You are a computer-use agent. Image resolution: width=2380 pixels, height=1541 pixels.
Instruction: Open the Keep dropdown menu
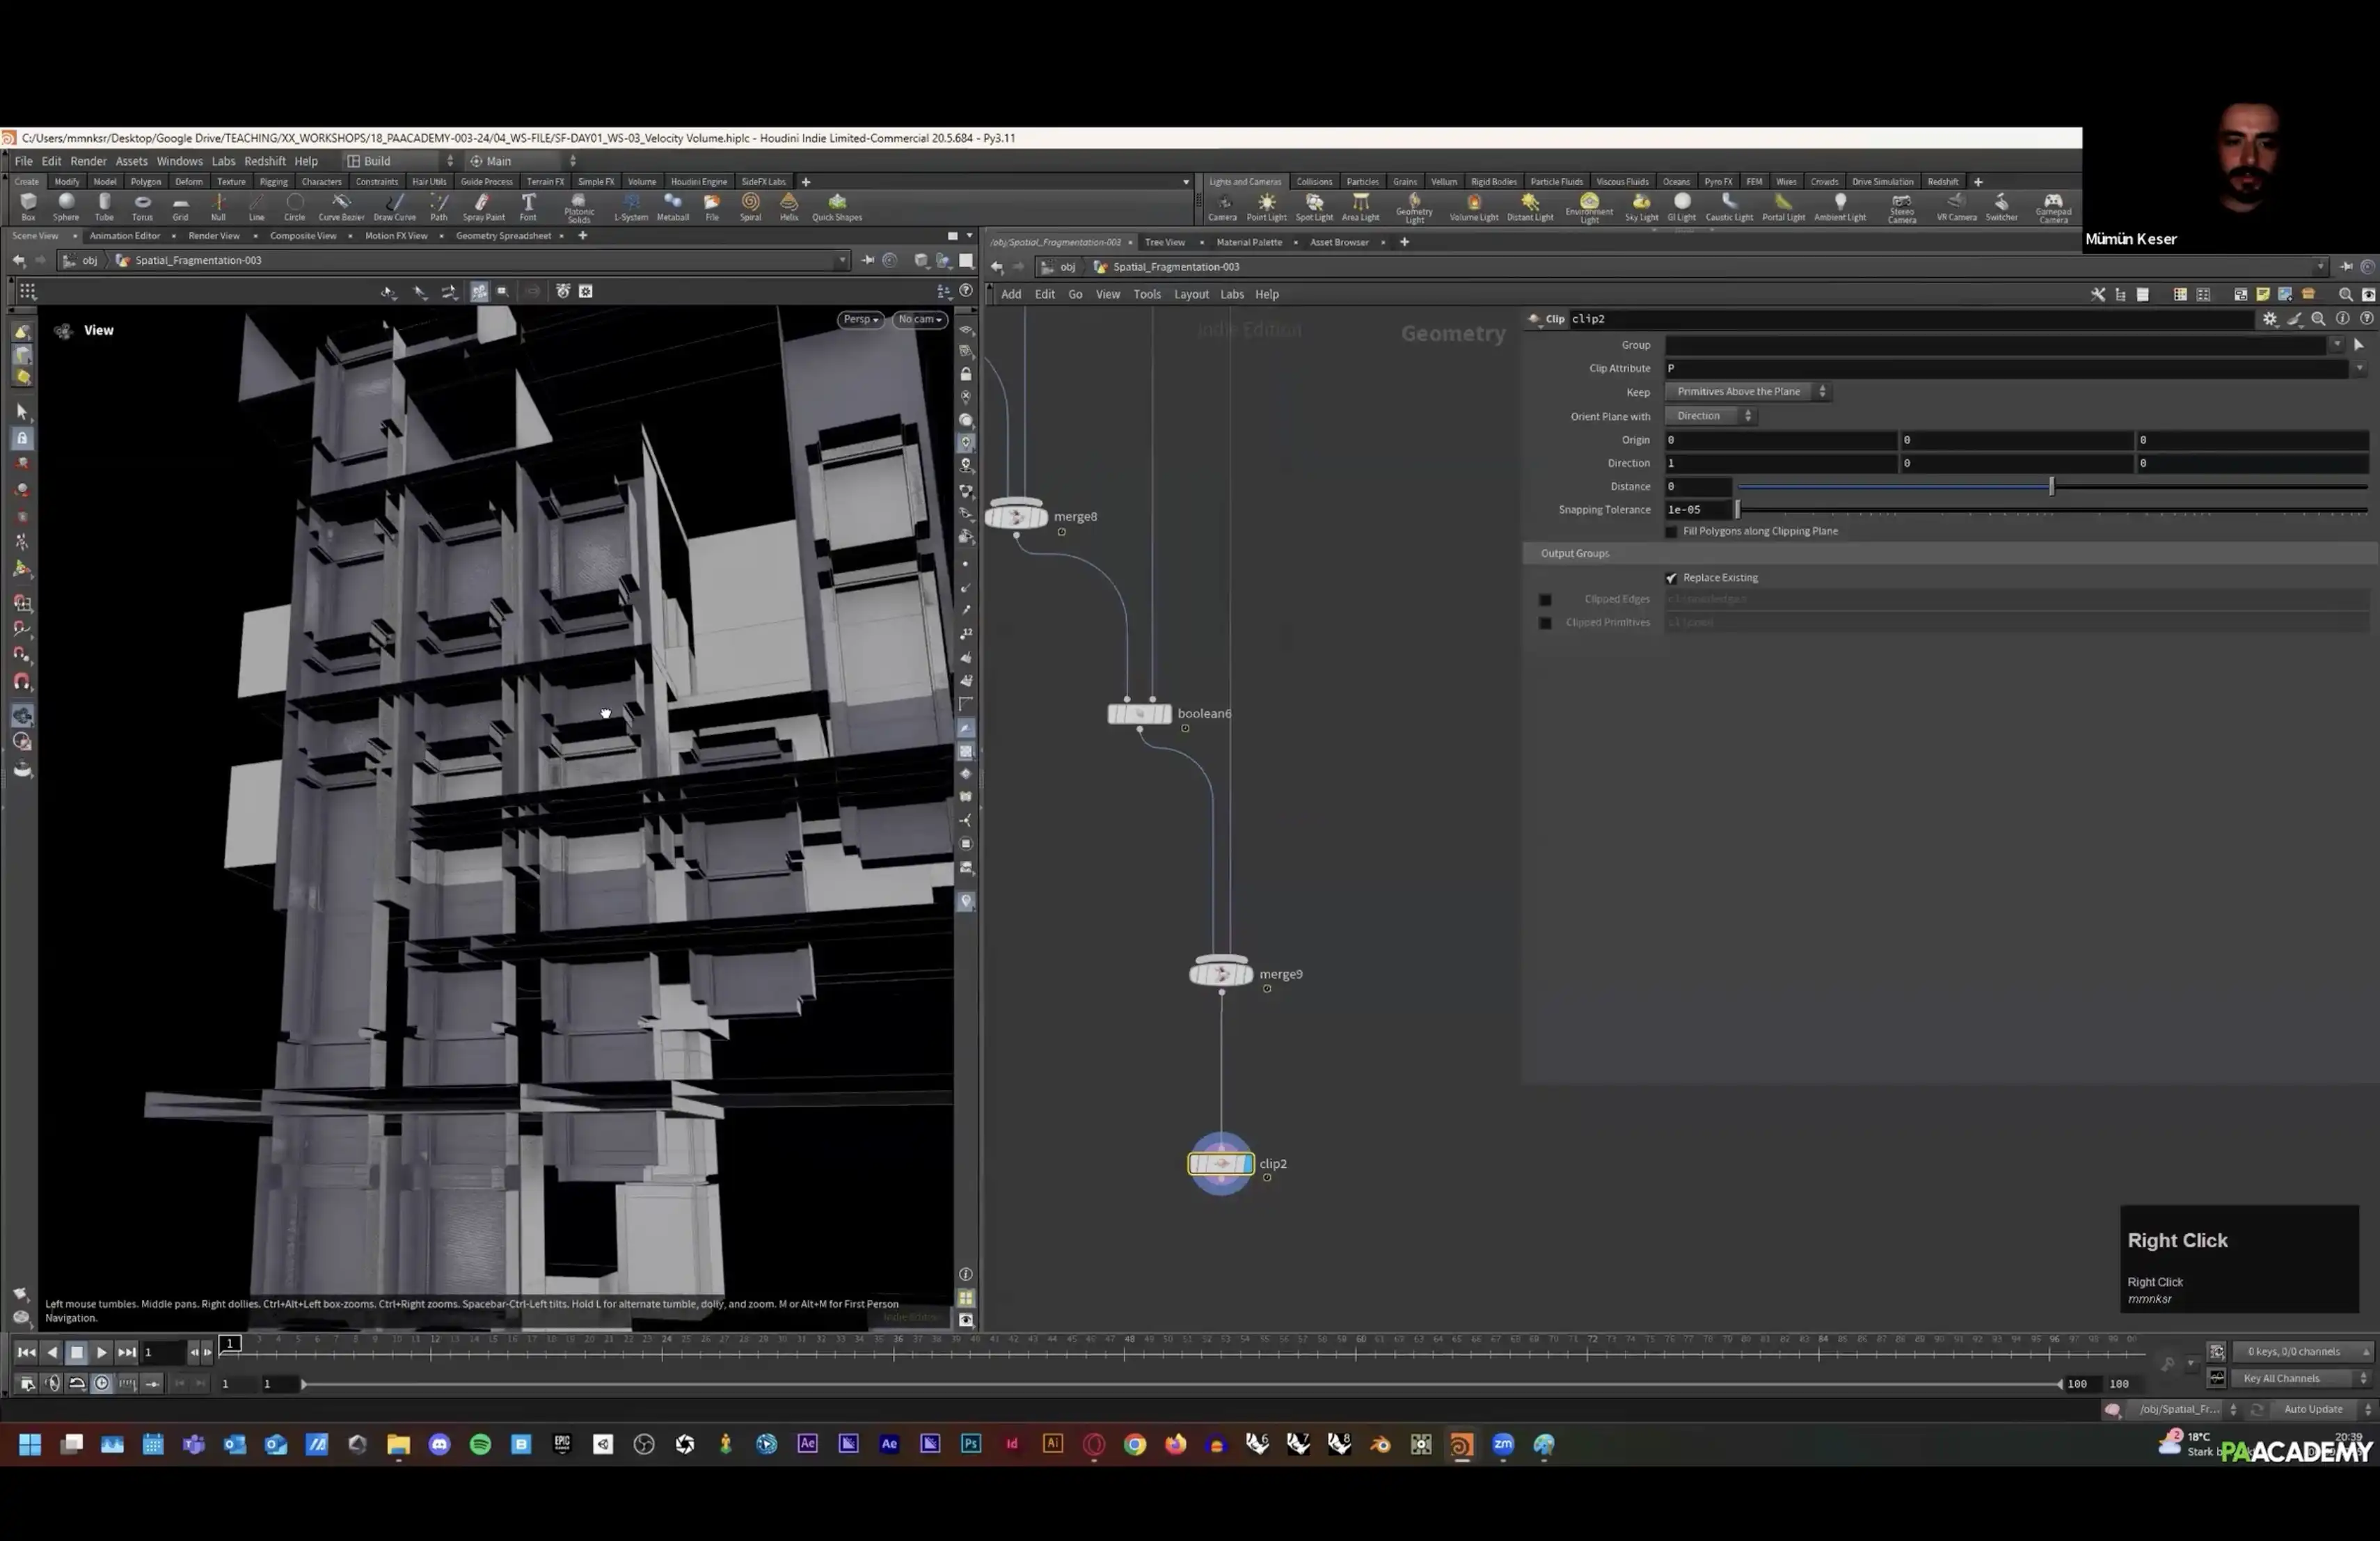(x=1747, y=391)
